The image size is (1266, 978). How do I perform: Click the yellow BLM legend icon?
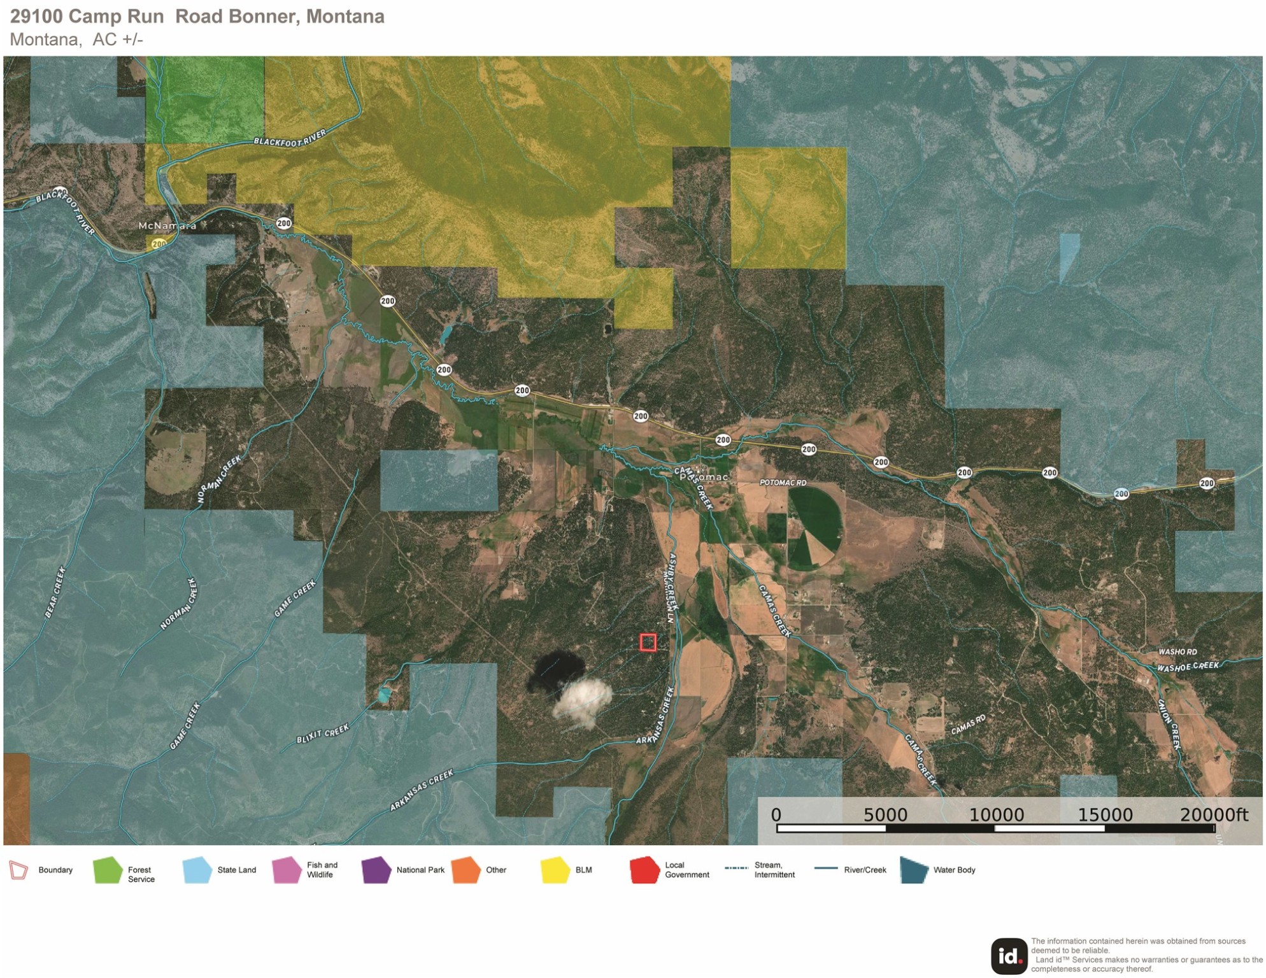pyautogui.click(x=555, y=870)
